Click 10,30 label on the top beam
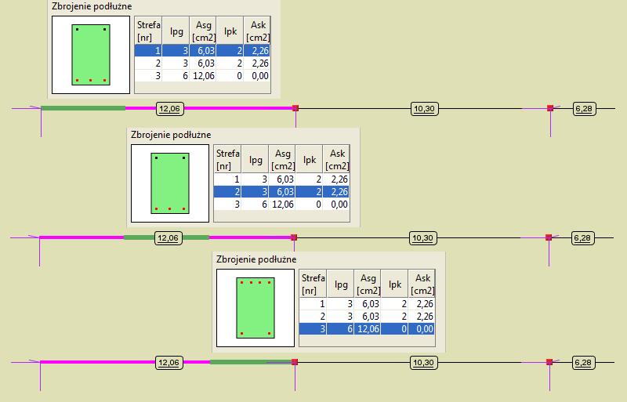Image resolution: width=627 pixels, height=402 pixels. point(424,108)
